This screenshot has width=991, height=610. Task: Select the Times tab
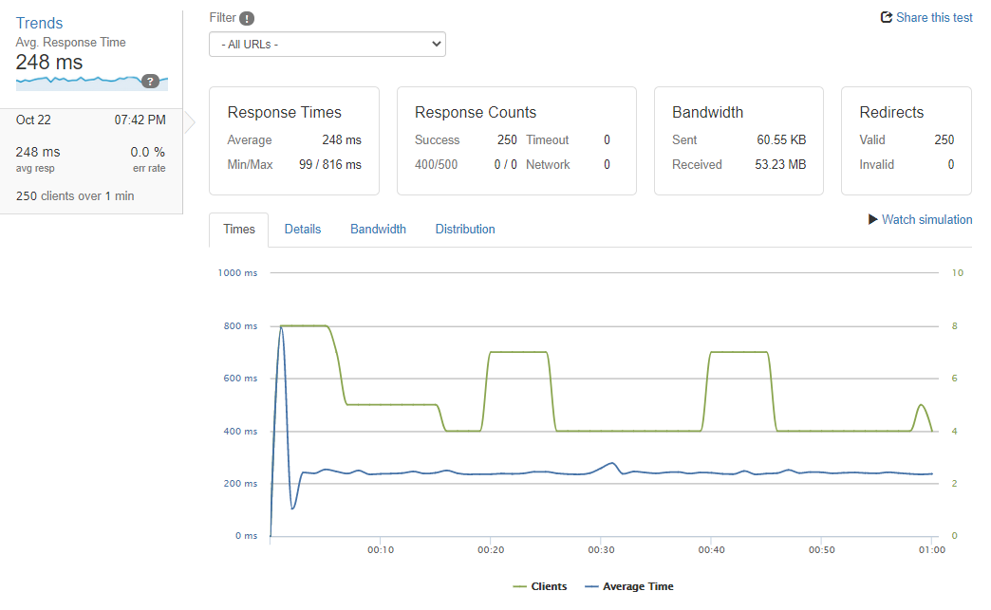[x=238, y=229]
